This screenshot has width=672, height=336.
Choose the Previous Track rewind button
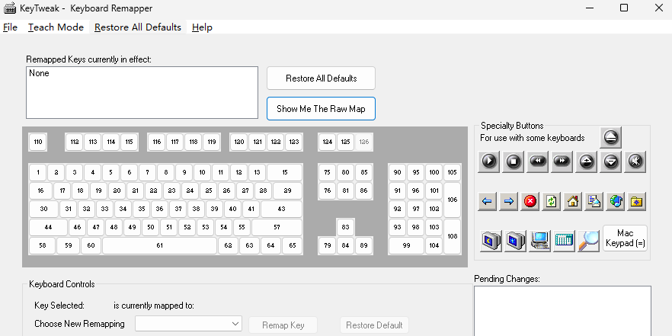[x=538, y=162]
